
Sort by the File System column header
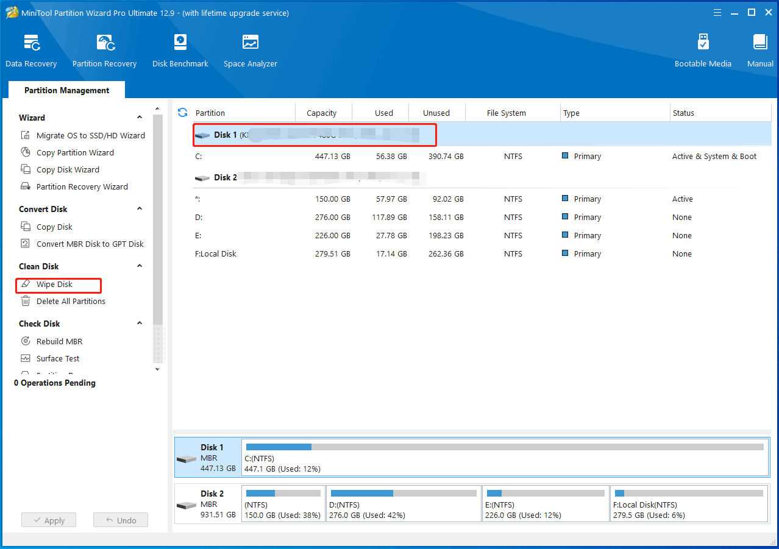point(507,113)
